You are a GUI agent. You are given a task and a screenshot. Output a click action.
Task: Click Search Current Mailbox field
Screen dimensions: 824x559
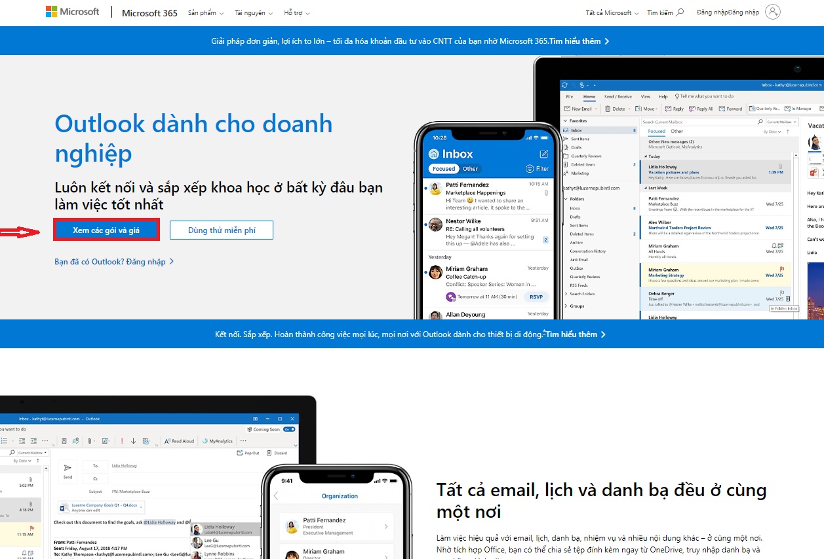[702, 122]
